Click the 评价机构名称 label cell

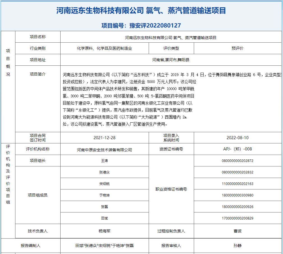pos(38,149)
